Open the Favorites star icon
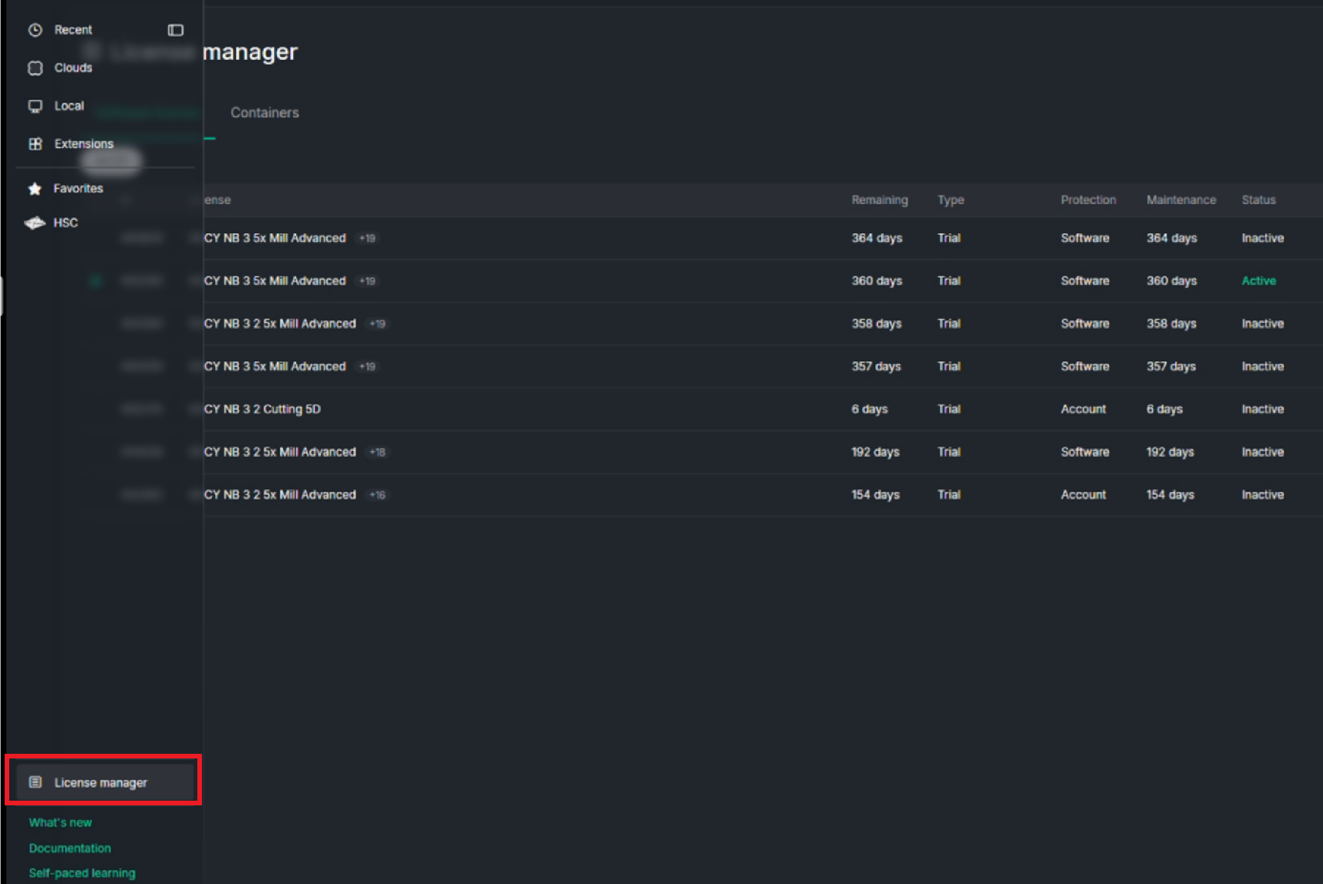This screenshot has width=1323, height=884. pos(35,189)
